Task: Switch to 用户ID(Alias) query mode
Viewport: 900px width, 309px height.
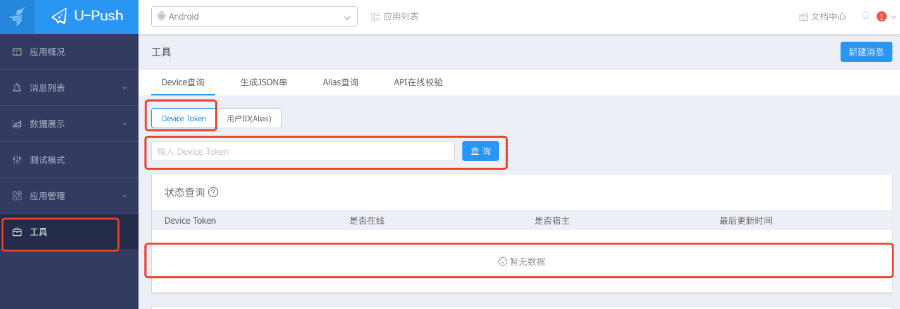Action: 249,118
